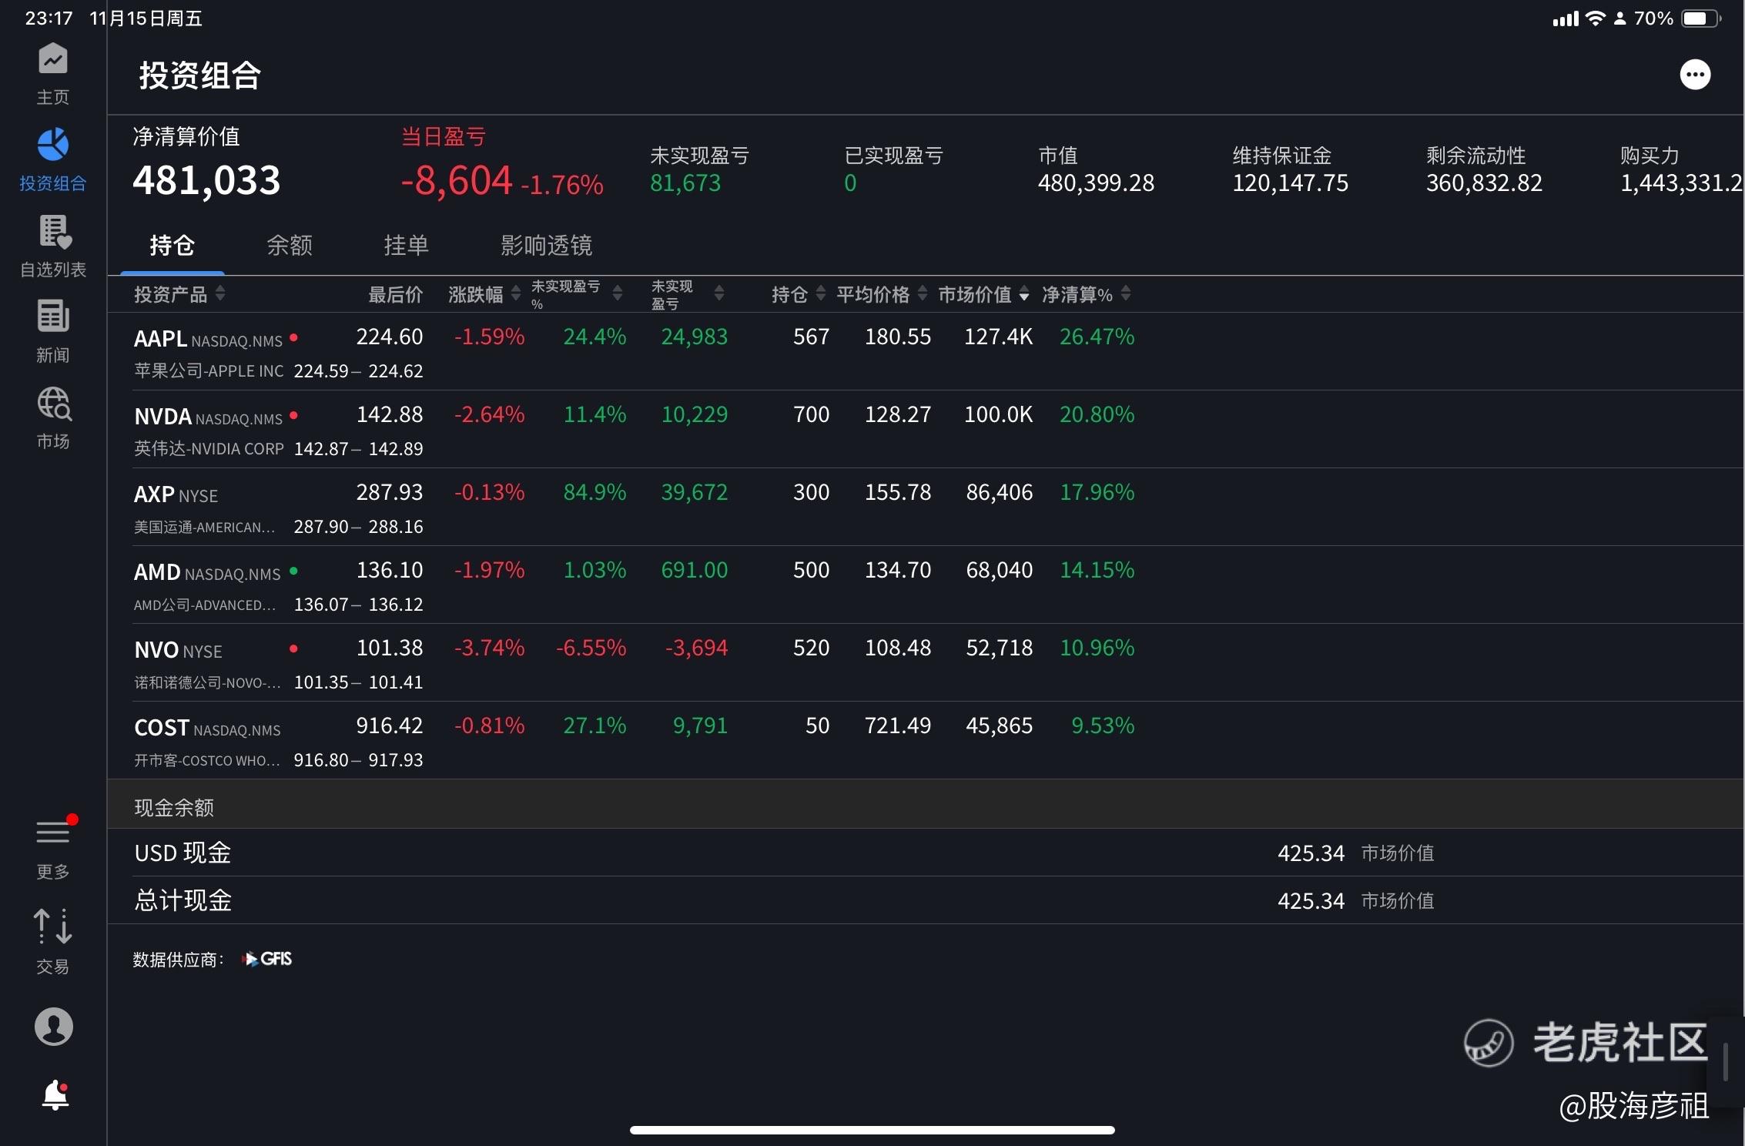Switch to the 余额 tab
1745x1146 pixels.
click(x=289, y=246)
